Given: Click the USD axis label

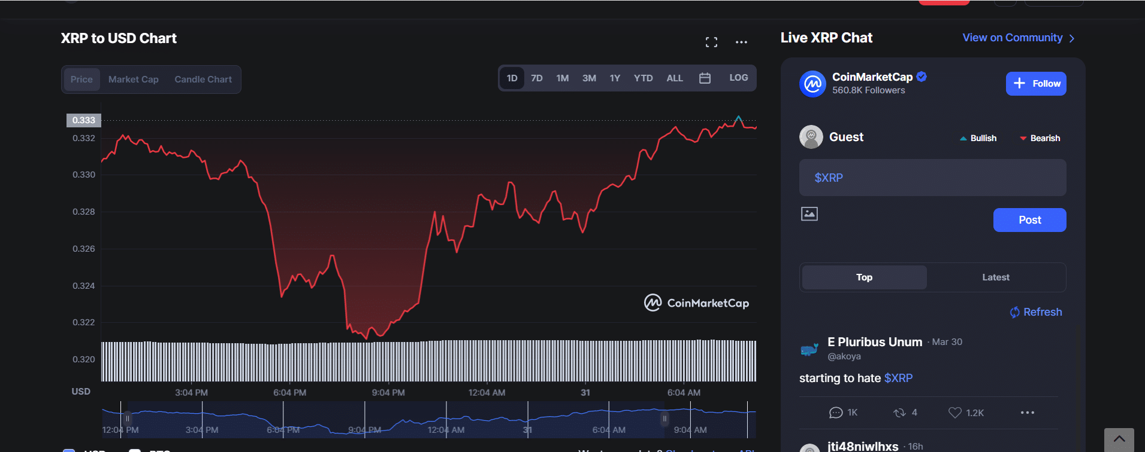Looking at the screenshot, I should pyautogui.click(x=81, y=392).
